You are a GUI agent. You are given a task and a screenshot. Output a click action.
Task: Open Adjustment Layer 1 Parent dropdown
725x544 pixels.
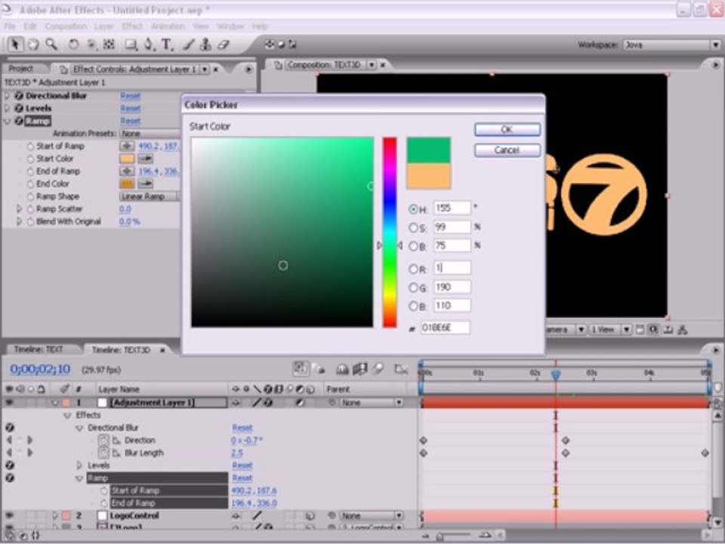click(x=372, y=403)
